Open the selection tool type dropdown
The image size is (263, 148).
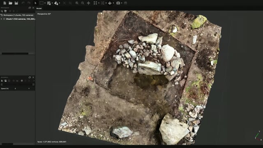point(45,3)
